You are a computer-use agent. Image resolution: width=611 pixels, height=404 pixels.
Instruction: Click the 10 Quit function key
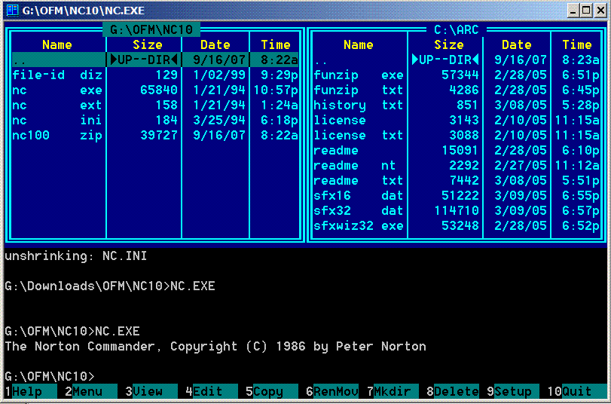coord(576,391)
